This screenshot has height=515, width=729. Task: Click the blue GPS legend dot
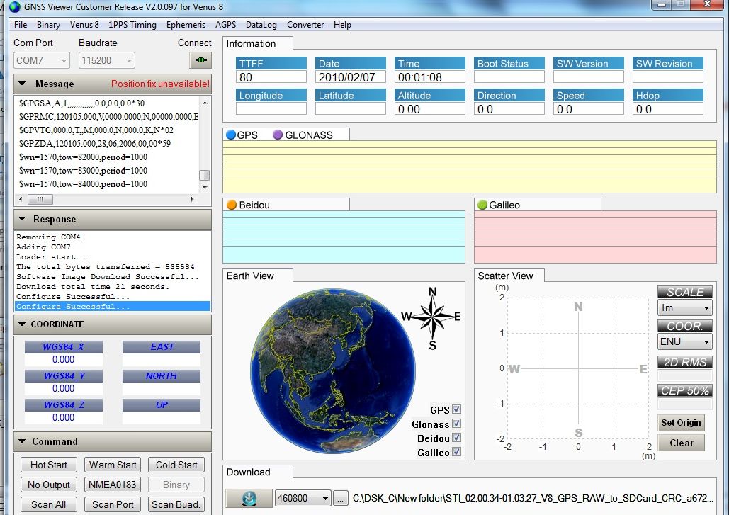(x=231, y=135)
